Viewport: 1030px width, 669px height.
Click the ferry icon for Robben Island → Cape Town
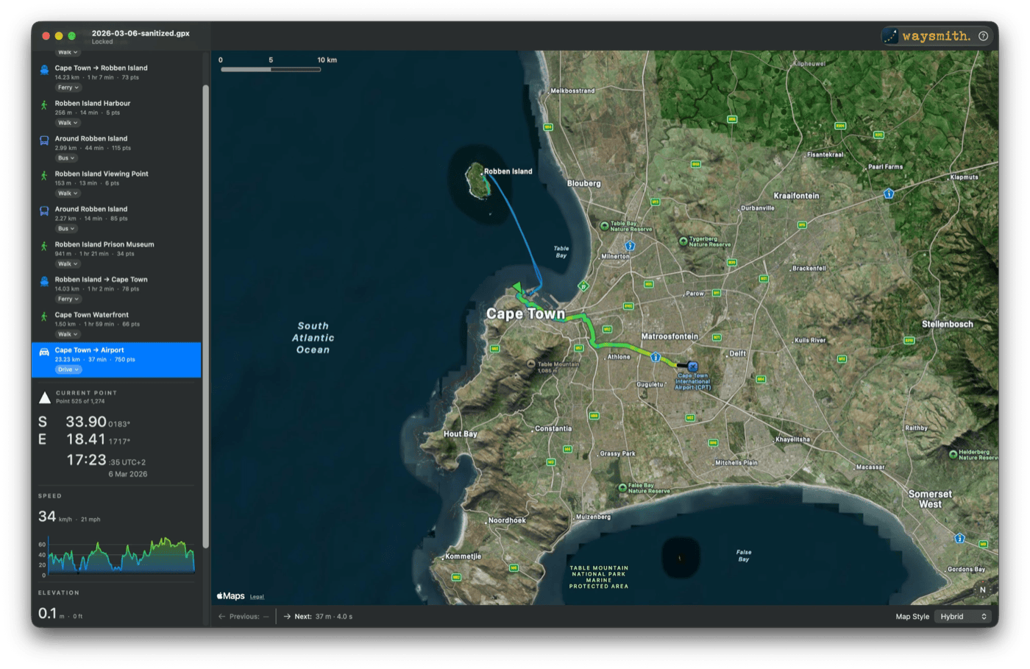pyautogui.click(x=44, y=281)
